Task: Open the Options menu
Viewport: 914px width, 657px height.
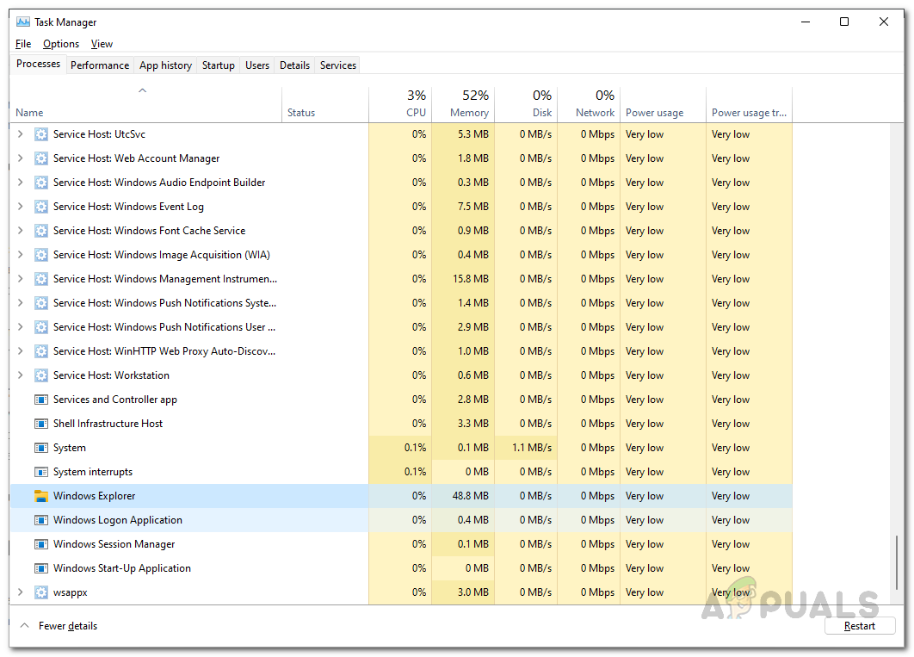Action: (61, 44)
